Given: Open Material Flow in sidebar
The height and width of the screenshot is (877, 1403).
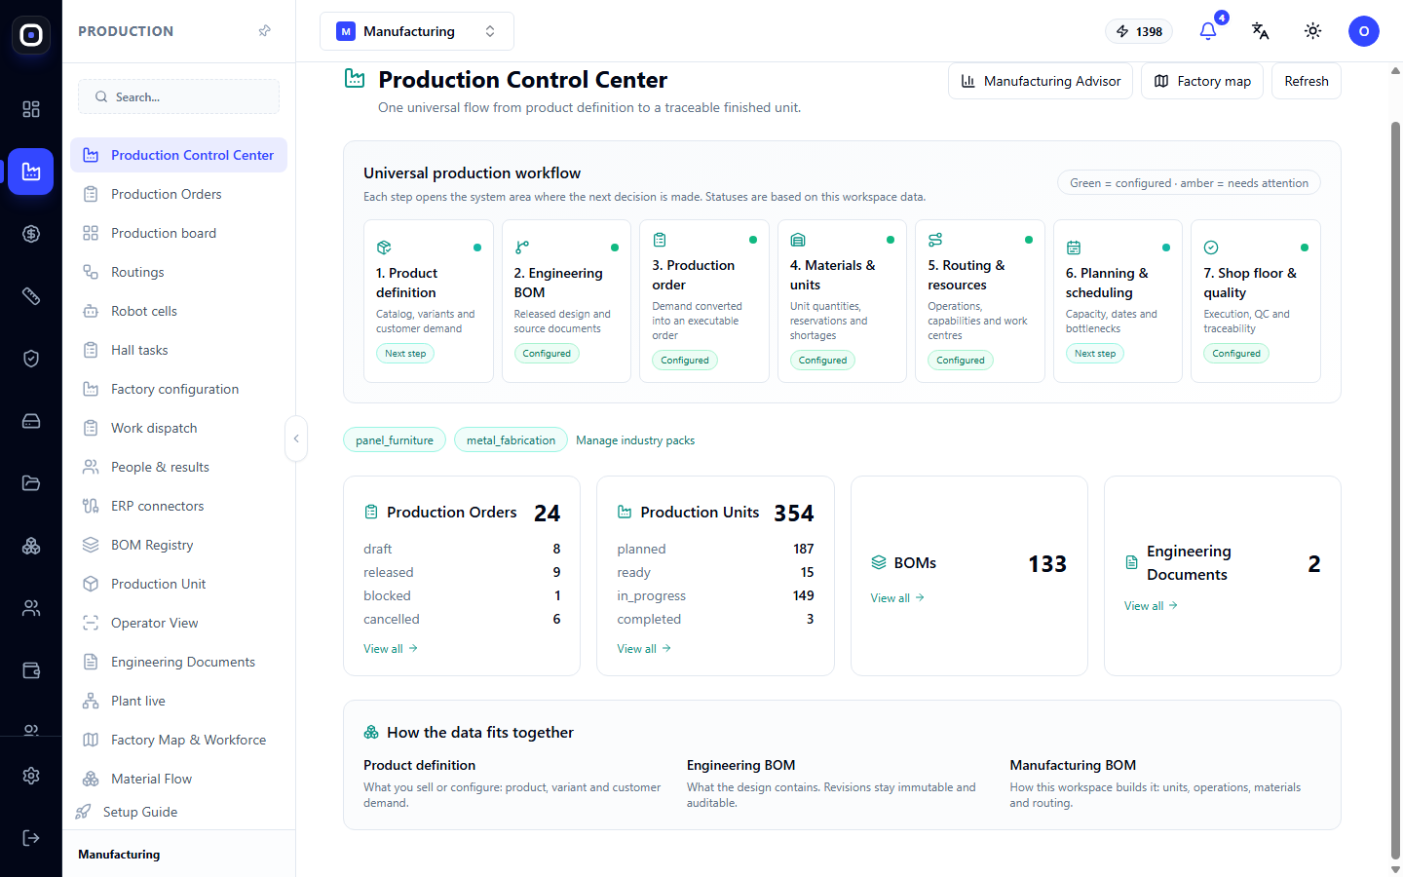Looking at the screenshot, I should click(178, 779).
